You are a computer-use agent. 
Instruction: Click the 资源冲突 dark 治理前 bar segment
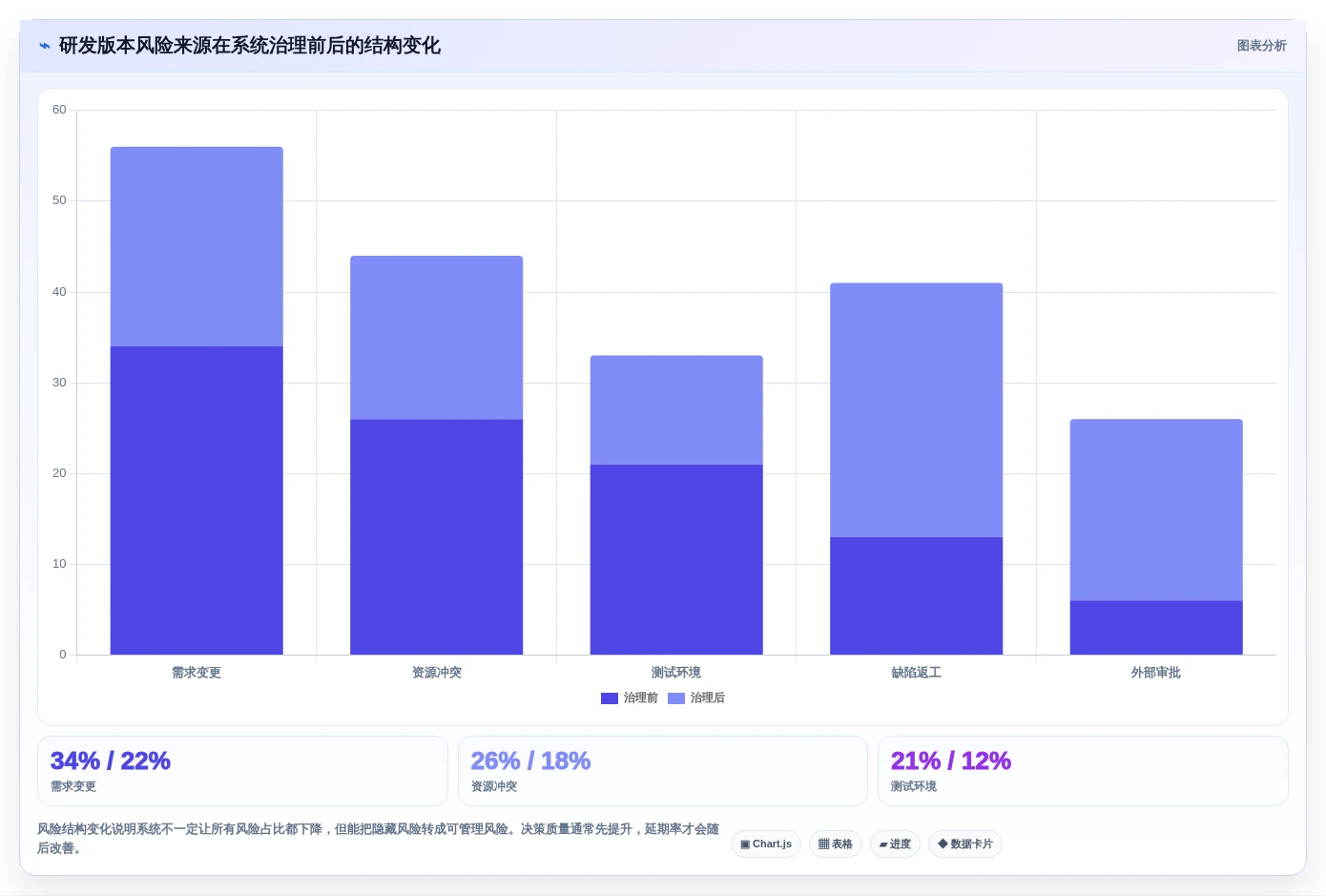point(436,536)
